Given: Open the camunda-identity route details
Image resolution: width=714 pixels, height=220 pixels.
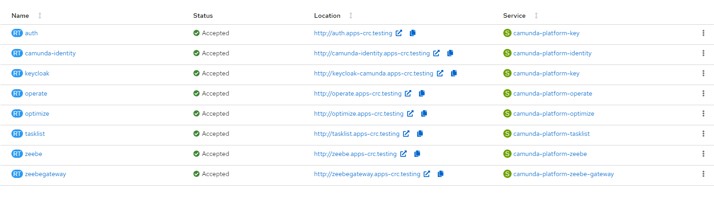Looking at the screenshot, I should (50, 53).
